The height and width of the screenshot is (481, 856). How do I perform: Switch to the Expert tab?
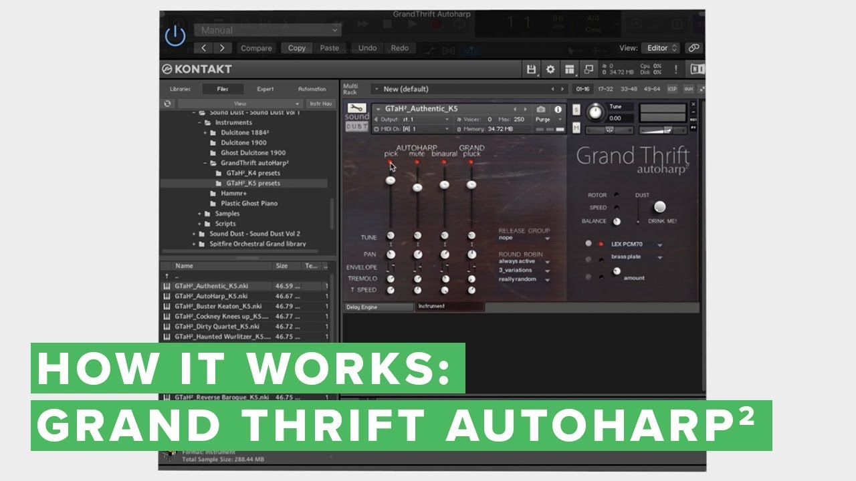(x=265, y=89)
